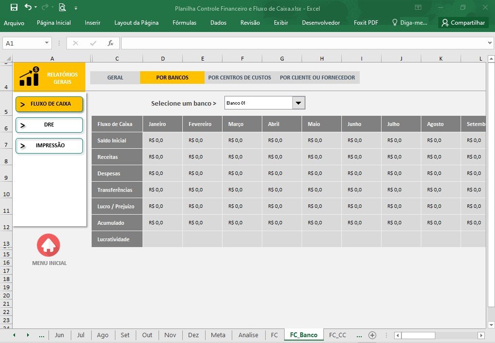Open the Dados ribbon tab
The width and height of the screenshot is (495, 343).
(219, 23)
